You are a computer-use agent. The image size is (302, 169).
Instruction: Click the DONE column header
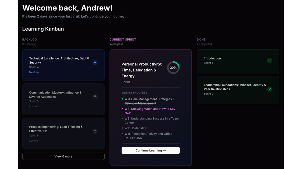(201, 40)
